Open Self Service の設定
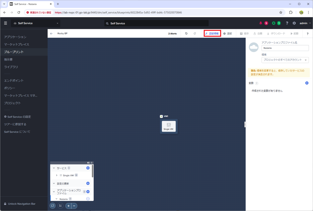The image size is (313, 211). (x=17, y=117)
